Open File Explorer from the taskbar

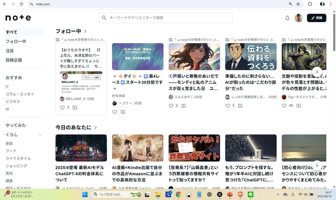158,194
